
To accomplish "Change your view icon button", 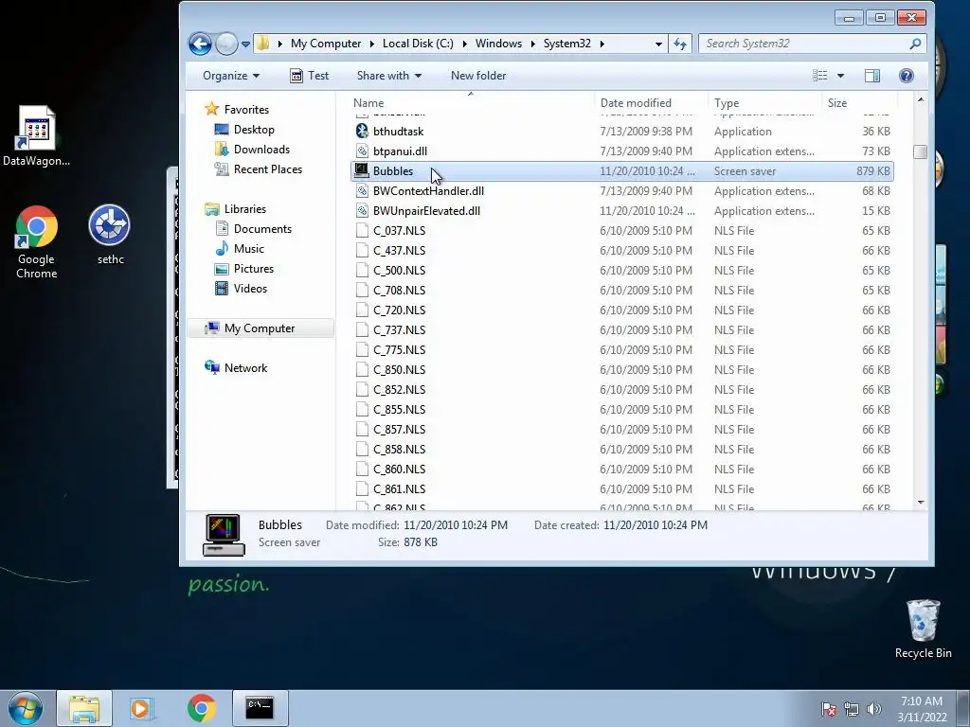I will [x=820, y=76].
